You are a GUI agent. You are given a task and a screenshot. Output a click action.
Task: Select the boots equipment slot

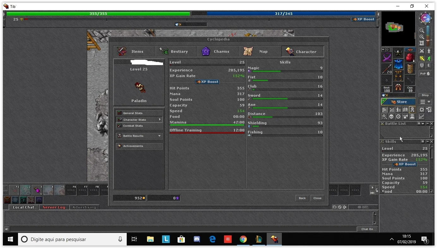coord(398,87)
